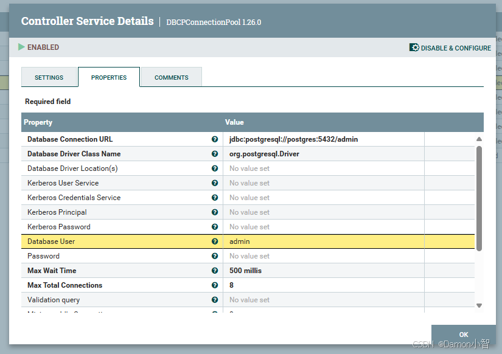
Task: Click the Kerberos User Service empty value
Action: 249,183
